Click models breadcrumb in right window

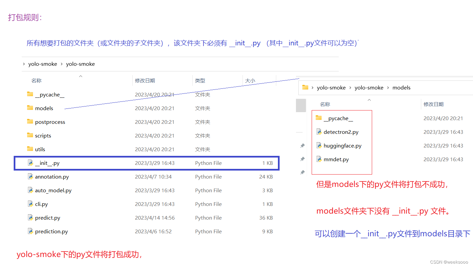(402, 88)
